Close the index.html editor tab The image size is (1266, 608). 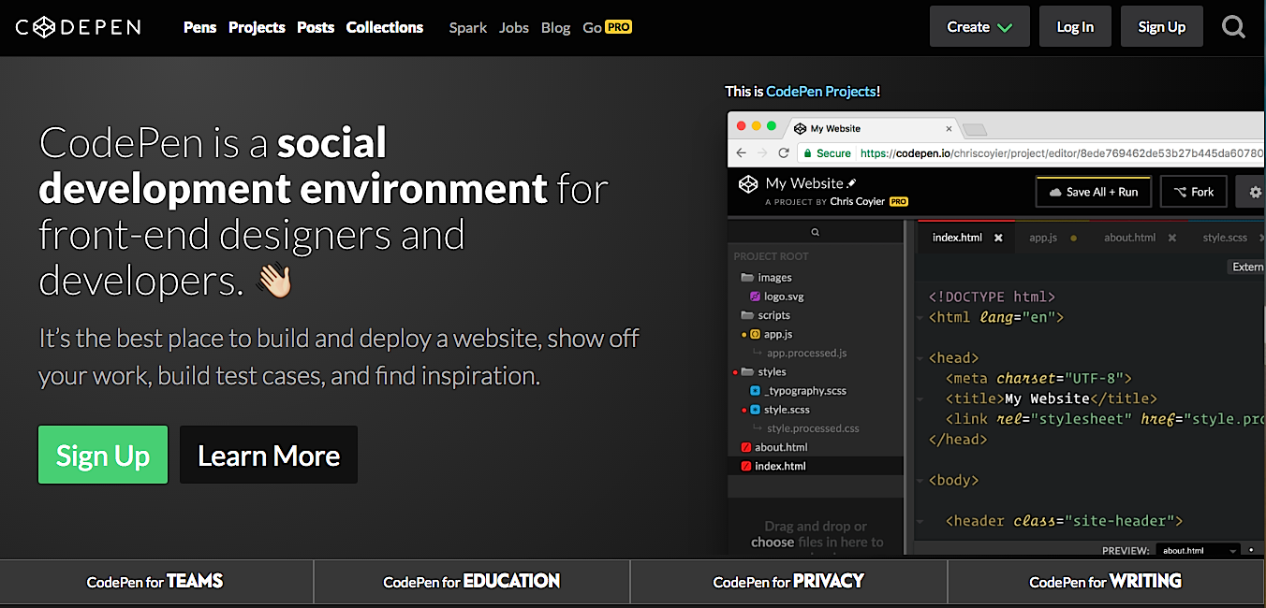pyautogui.click(x=998, y=238)
